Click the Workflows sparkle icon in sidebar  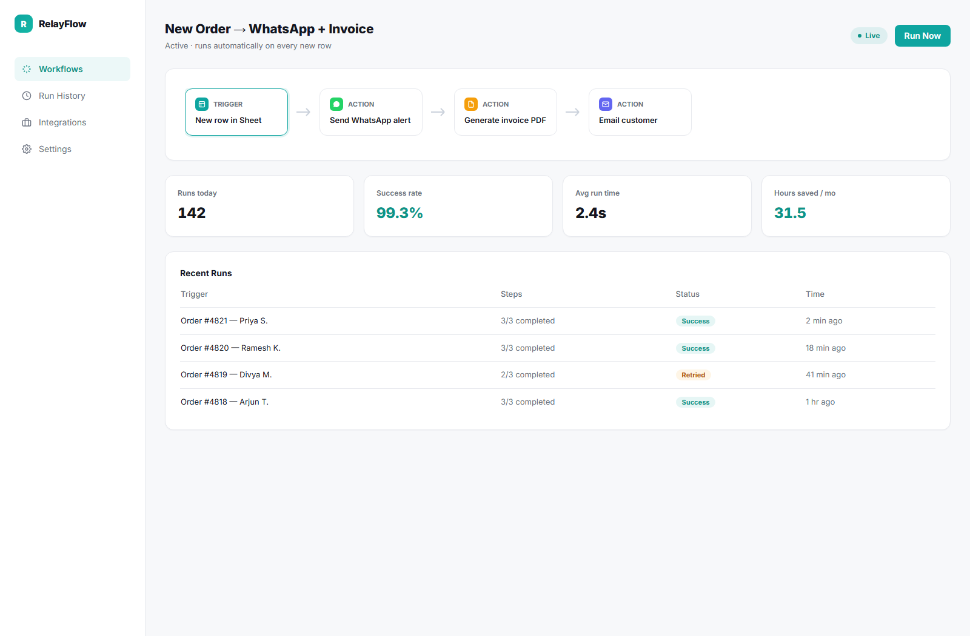tap(27, 69)
